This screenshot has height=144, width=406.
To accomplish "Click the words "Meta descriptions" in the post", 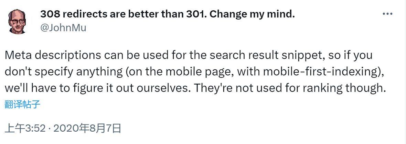I will [x=47, y=55].
